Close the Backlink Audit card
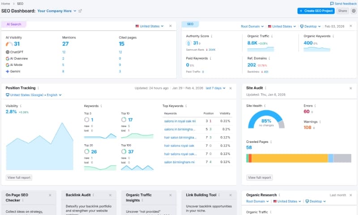The height and width of the screenshot is (215, 358). point(110,195)
